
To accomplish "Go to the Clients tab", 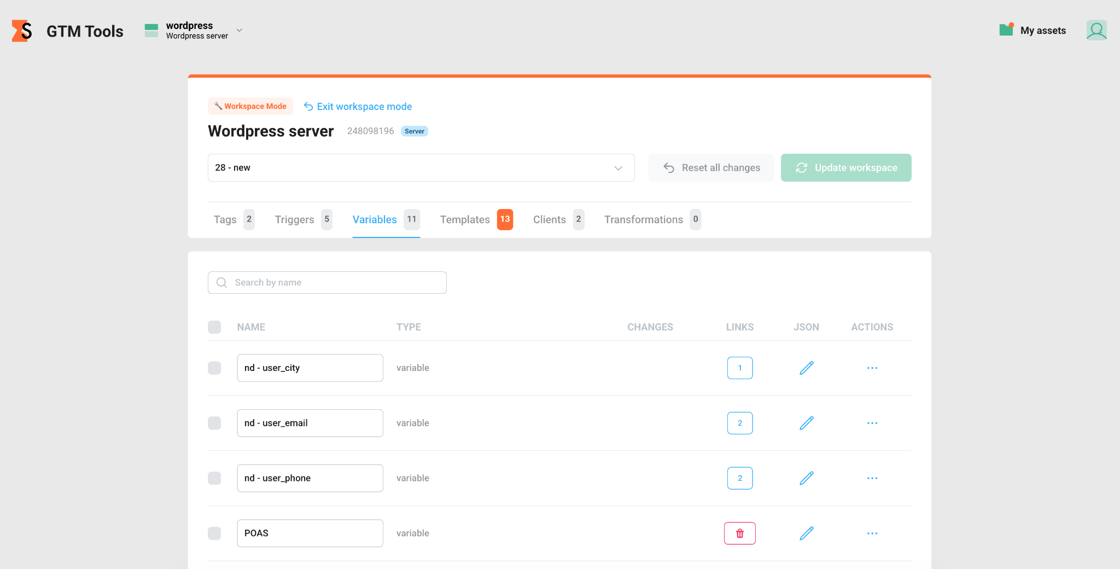I will tap(558, 219).
